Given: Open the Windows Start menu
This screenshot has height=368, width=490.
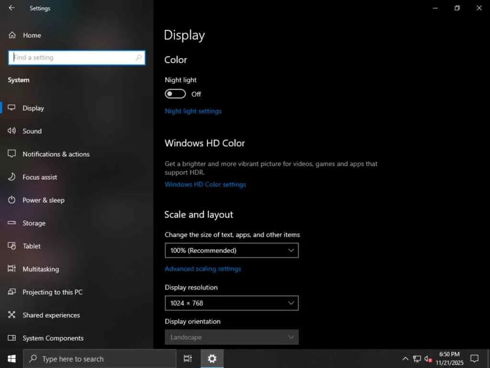Looking at the screenshot, I should pyautogui.click(x=11, y=358).
